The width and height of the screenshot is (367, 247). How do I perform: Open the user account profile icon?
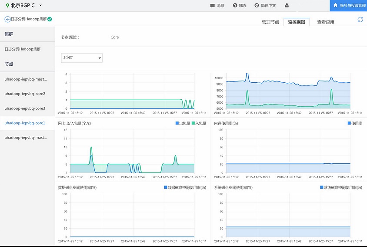pos(287,5)
